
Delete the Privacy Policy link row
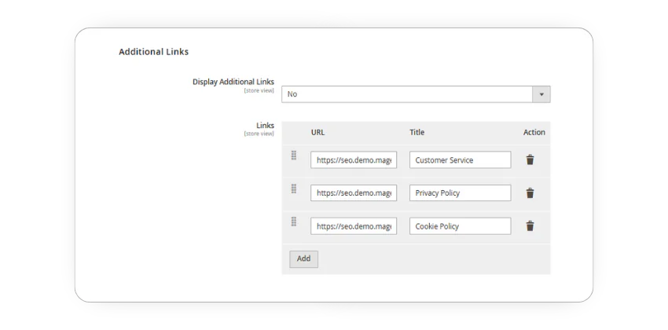pyautogui.click(x=530, y=193)
